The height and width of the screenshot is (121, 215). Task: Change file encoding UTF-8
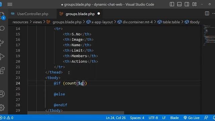(153, 118)
